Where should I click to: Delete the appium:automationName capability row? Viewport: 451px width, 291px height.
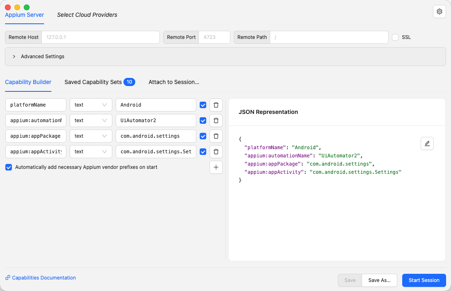(x=216, y=120)
